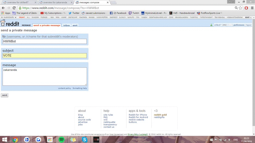Screen dimensions: 255x143
Task: Open source code footer link
Action: 84,120
